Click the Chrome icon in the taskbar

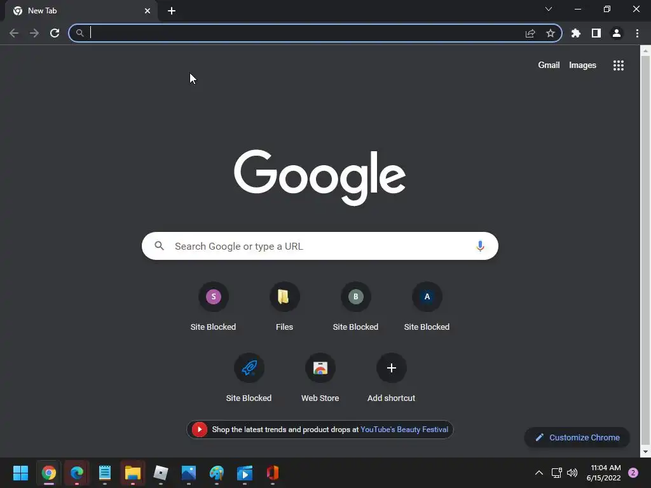48,473
